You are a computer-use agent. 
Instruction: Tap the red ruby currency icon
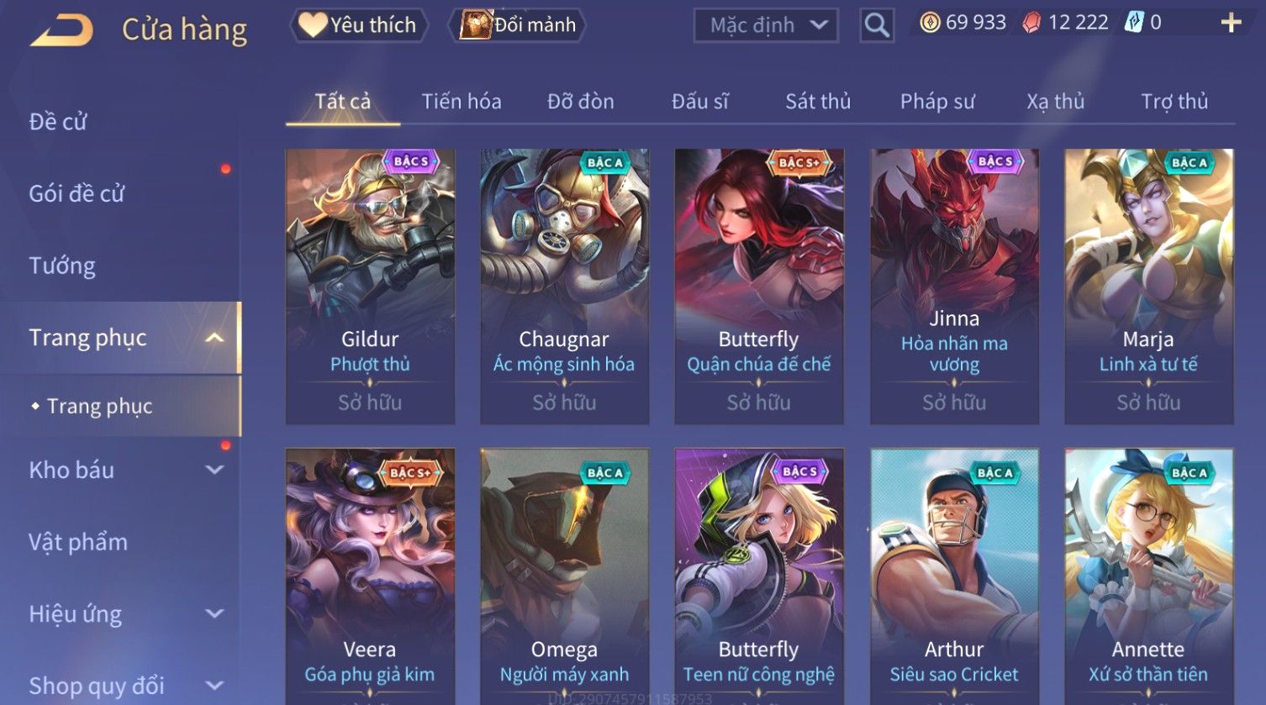(x=1031, y=23)
